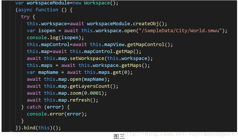Screen dimensions: 238x140
Task: Click the line 'await this.map.getLayersCount();'
Action: (x=72, y=86)
